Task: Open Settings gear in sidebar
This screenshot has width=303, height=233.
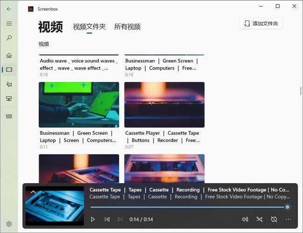Action: 9,224
